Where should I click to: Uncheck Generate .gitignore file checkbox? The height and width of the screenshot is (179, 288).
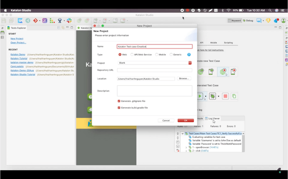[x=119, y=101]
